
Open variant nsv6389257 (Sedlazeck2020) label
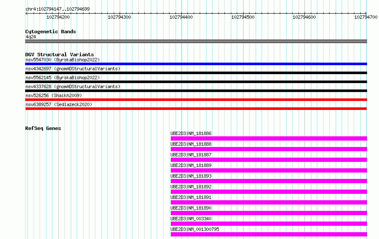59,104
